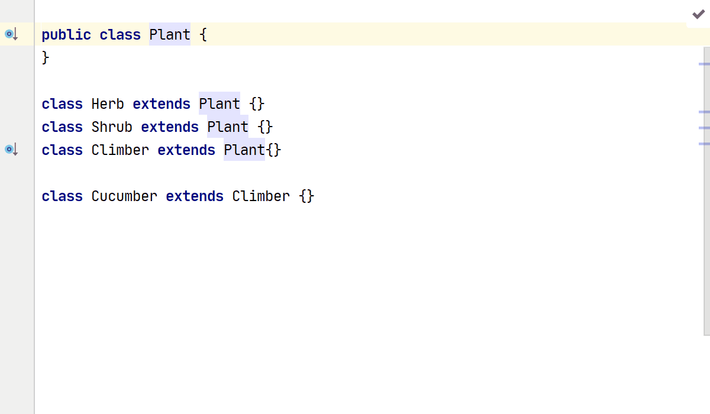Click the Plant reference on the Herb line
The image size is (710, 414).
point(220,104)
